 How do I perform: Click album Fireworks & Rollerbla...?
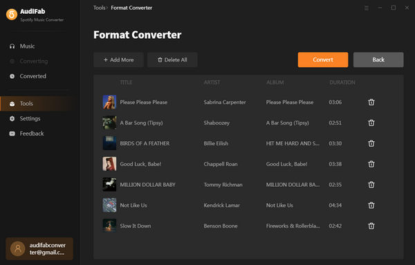pyautogui.click(x=293, y=226)
